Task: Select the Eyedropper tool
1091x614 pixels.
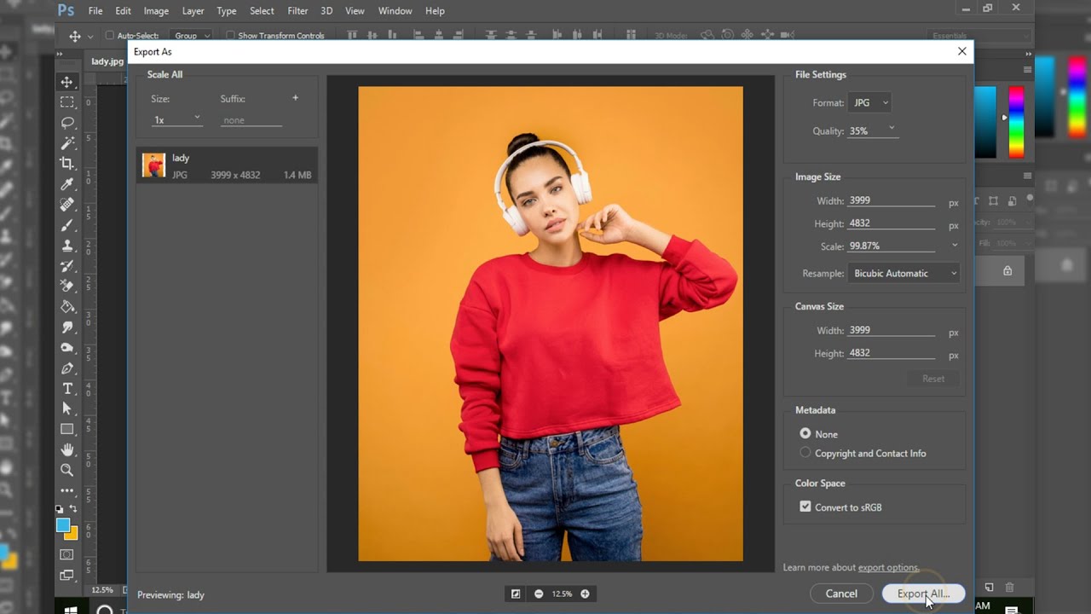Action: click(67, 184)
